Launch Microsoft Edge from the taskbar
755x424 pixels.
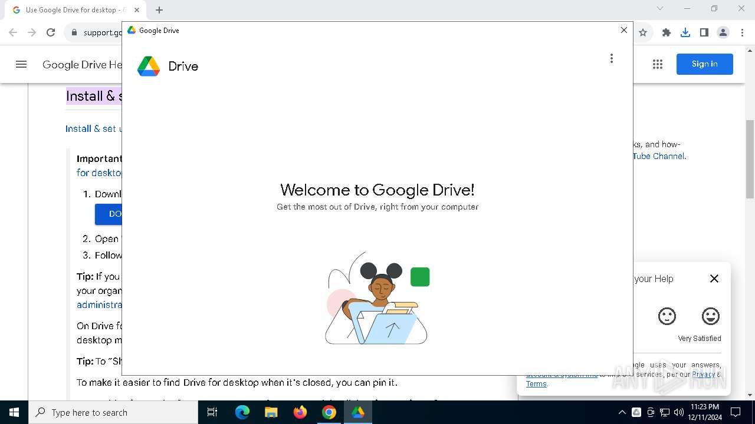coord(242,412)
